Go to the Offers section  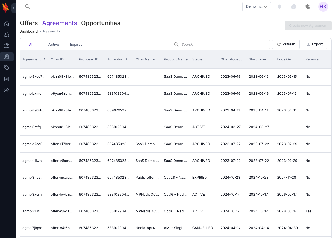coord(29,23)
